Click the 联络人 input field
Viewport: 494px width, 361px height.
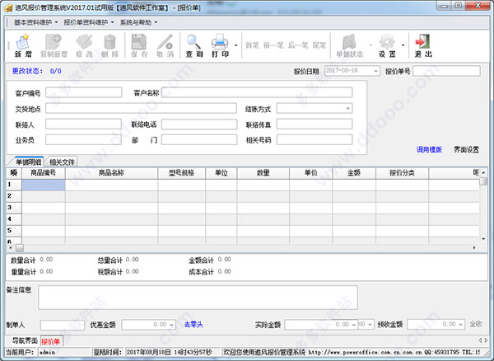tap(84, 124)
